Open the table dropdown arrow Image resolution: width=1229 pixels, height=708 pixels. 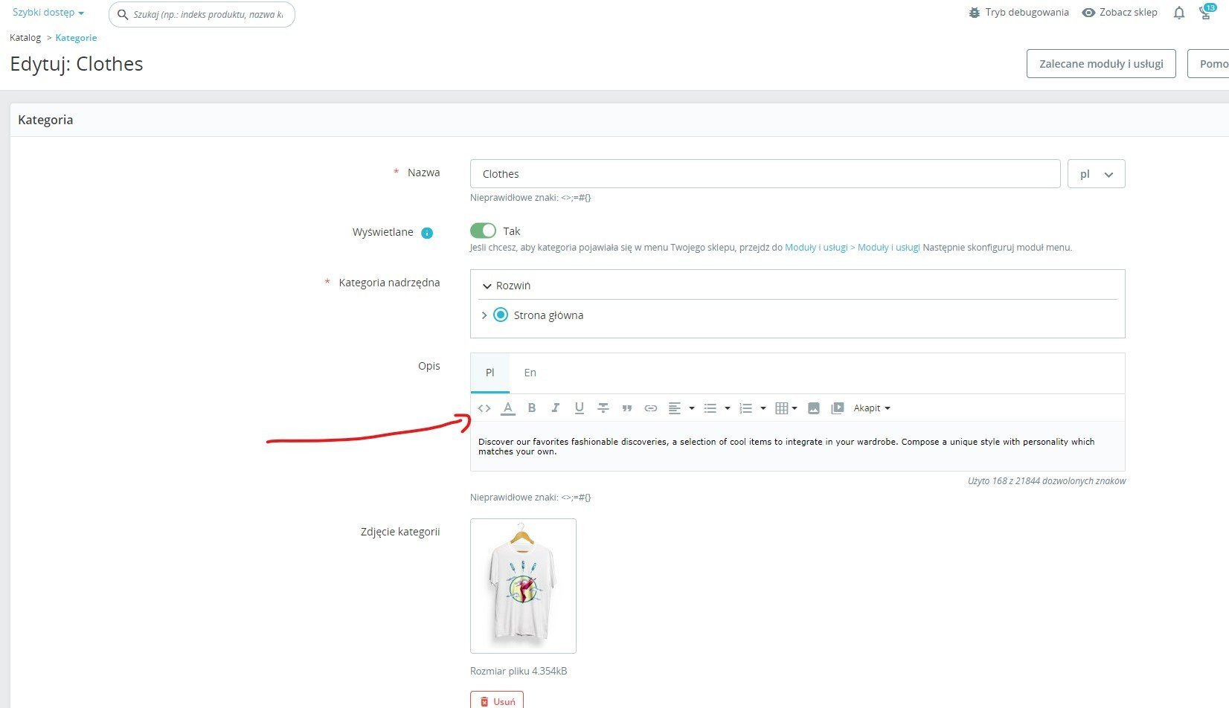coord(795,408)
